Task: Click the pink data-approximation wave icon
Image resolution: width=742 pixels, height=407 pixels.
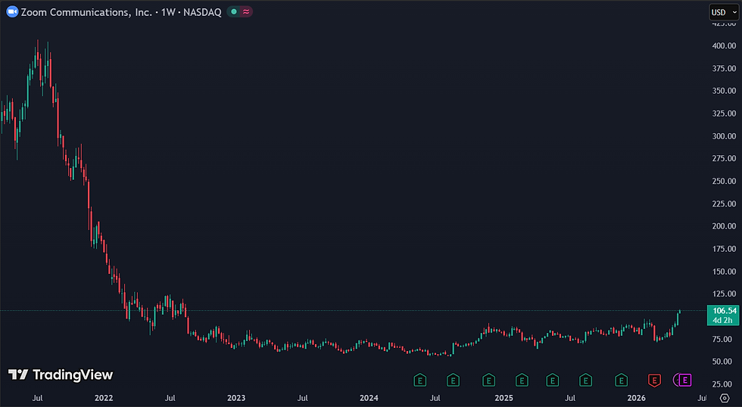Action: [x=246, y=12]
